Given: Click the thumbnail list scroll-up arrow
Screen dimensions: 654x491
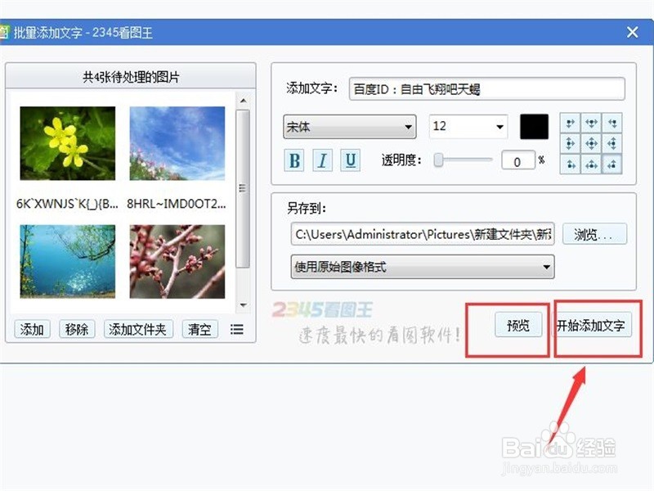Looking at the screenshot, I should click(243, 101).
